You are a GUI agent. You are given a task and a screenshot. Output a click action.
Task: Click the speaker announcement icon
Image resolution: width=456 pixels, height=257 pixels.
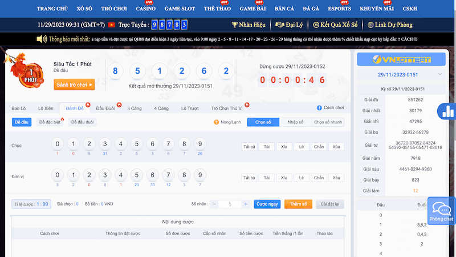(x=42, y=39)
